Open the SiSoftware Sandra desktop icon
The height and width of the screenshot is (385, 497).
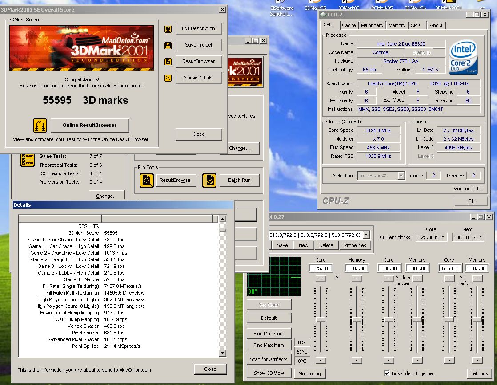pos(282,9)
